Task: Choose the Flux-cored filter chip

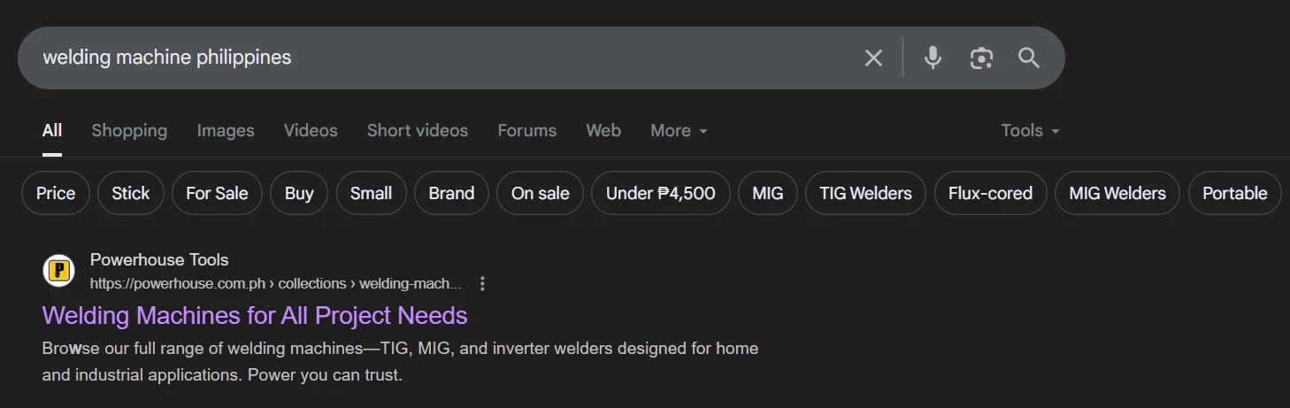Action: pos(990,193)
